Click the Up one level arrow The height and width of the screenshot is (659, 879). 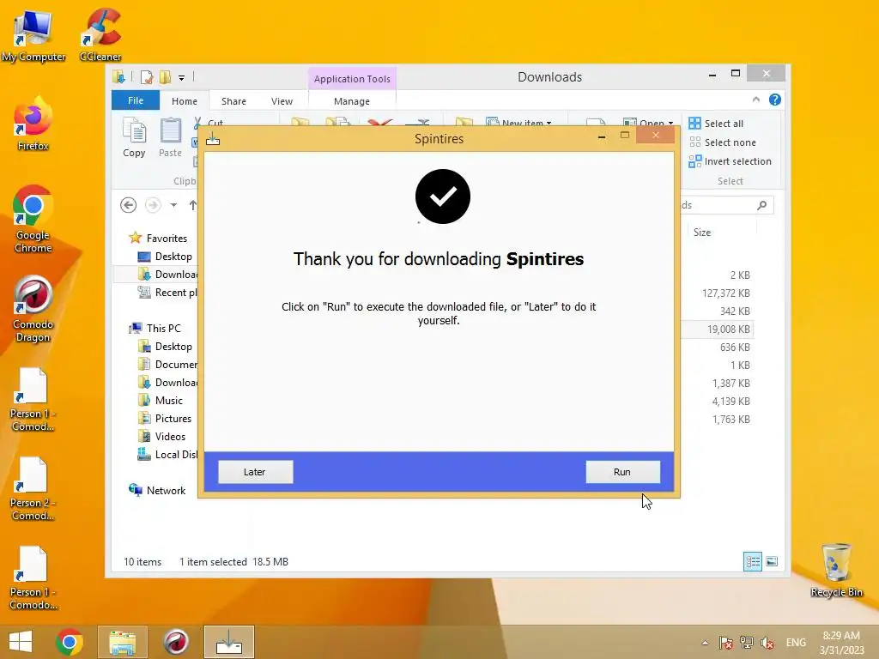(193, 205)
